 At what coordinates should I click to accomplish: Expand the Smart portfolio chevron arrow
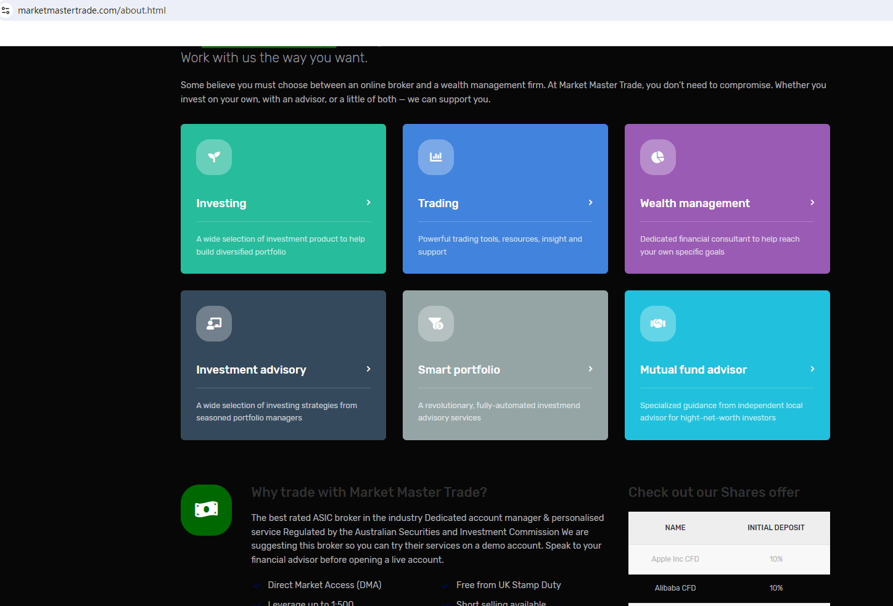click(x=590, y=369)
